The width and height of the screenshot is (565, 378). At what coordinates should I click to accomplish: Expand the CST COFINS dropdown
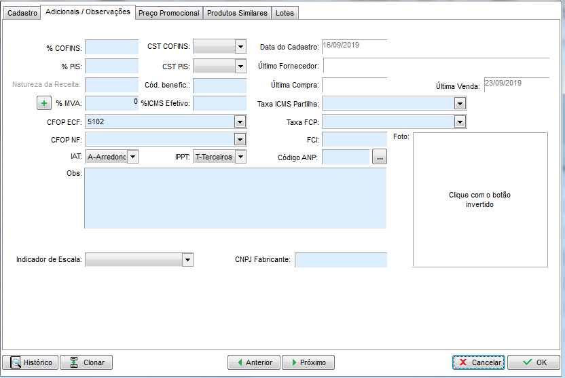pyautogui.click(x=240, y=47)
